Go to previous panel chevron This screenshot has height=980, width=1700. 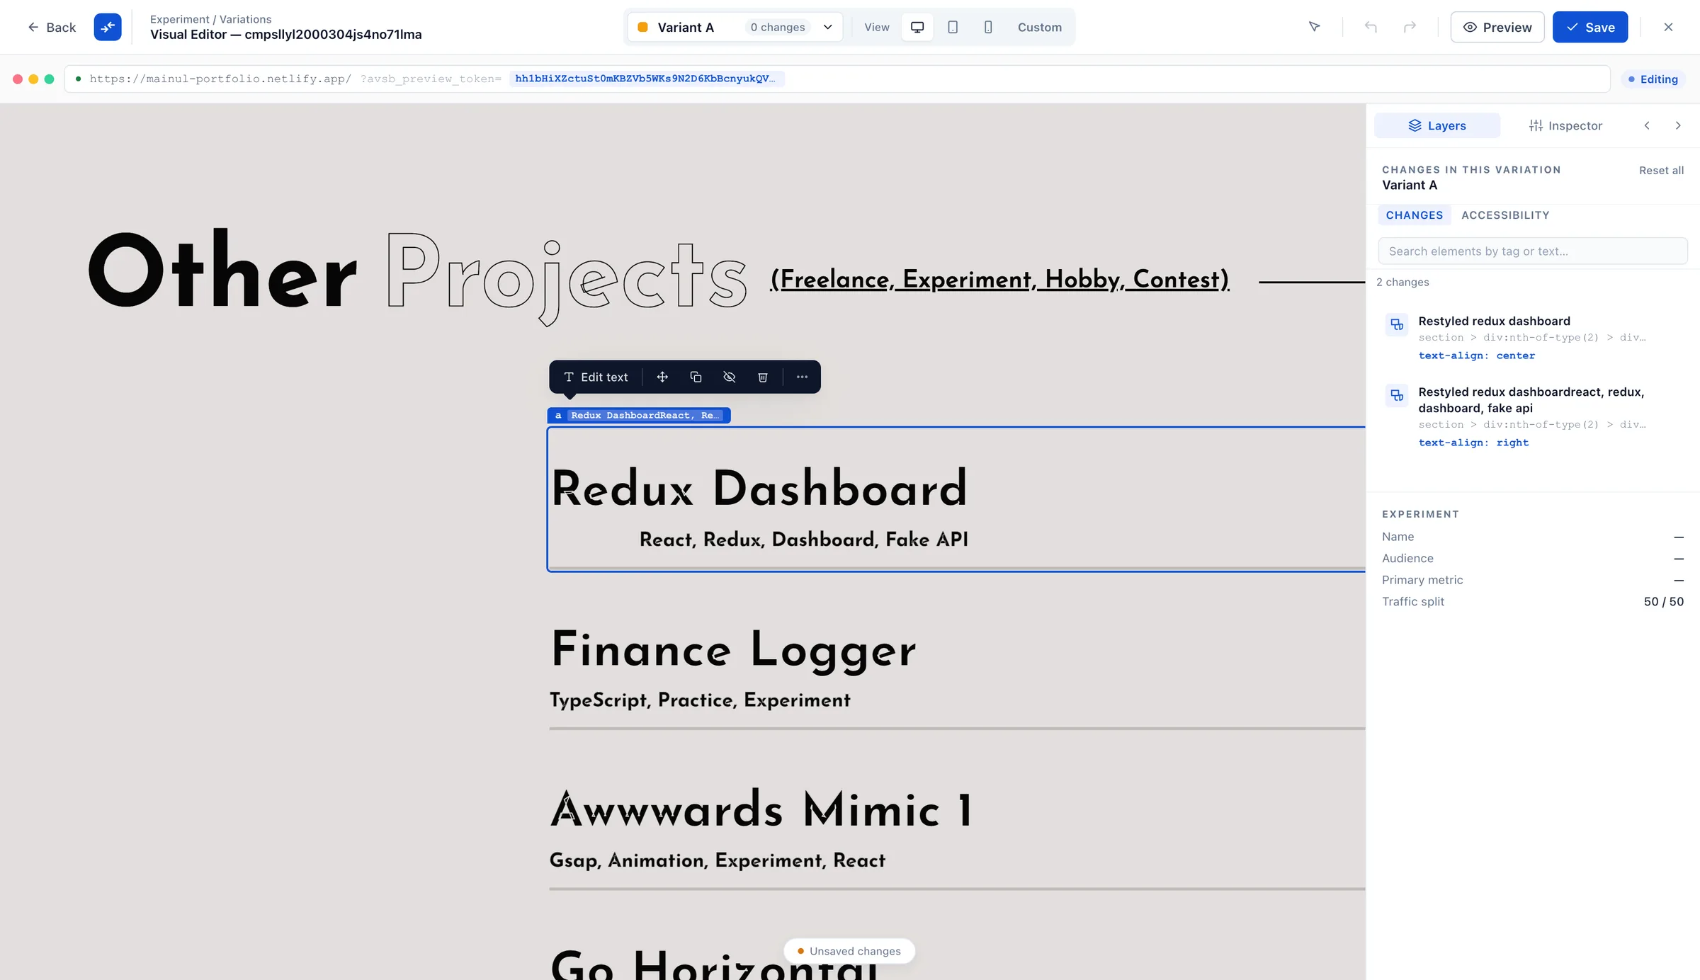point(1647,125)
